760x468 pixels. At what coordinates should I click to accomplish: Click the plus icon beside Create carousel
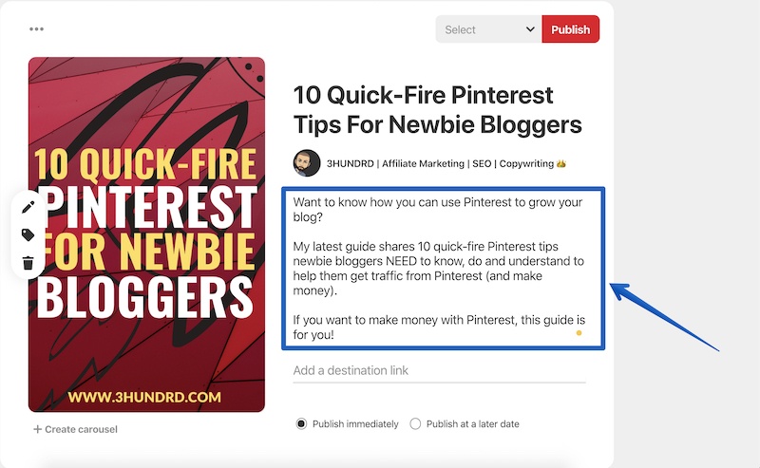pos(37,429)
